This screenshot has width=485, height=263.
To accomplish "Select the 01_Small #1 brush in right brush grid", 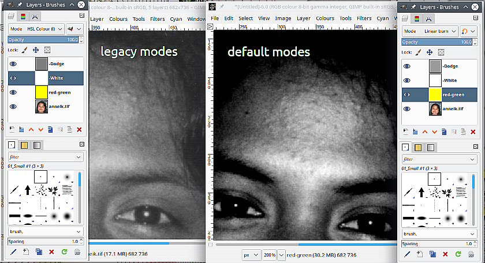I will point(434,179).
